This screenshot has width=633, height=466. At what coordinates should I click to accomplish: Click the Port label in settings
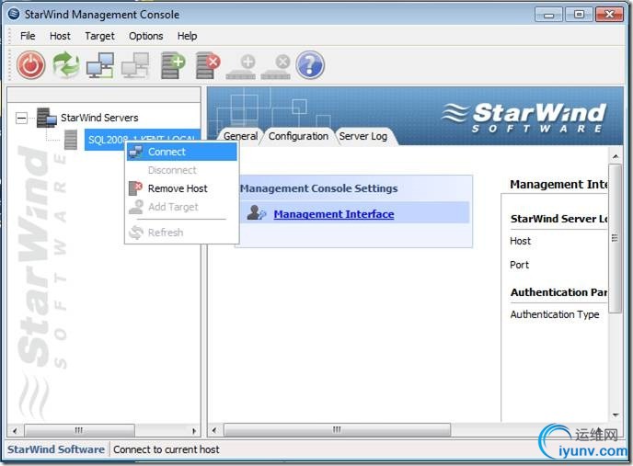click(x=519, y=265)
